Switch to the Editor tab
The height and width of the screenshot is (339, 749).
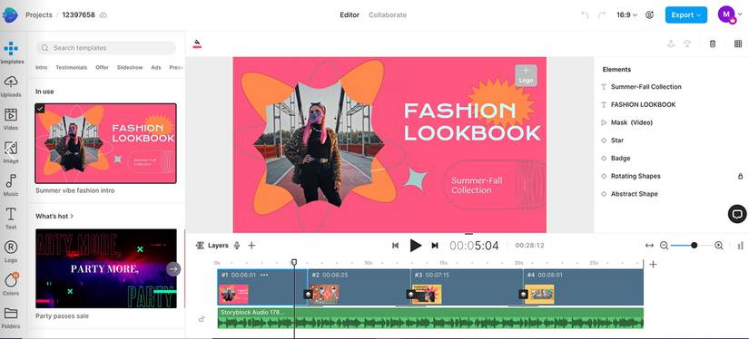(x=350, y=15)
